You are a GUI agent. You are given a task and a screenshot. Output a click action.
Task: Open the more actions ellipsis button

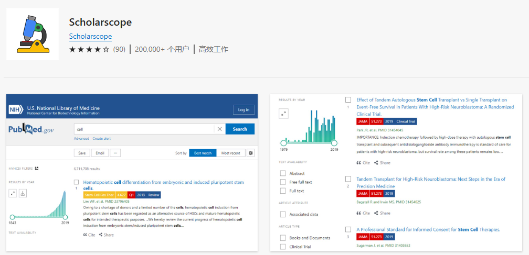(115, 153)
